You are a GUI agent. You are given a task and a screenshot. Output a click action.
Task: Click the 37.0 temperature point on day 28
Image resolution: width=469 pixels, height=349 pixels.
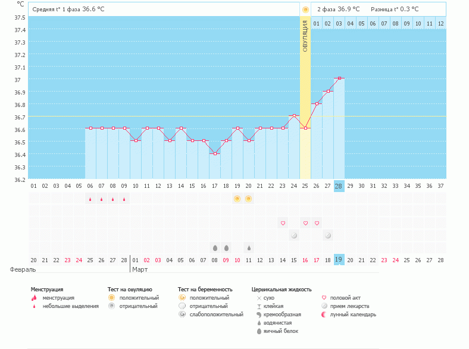339,78
